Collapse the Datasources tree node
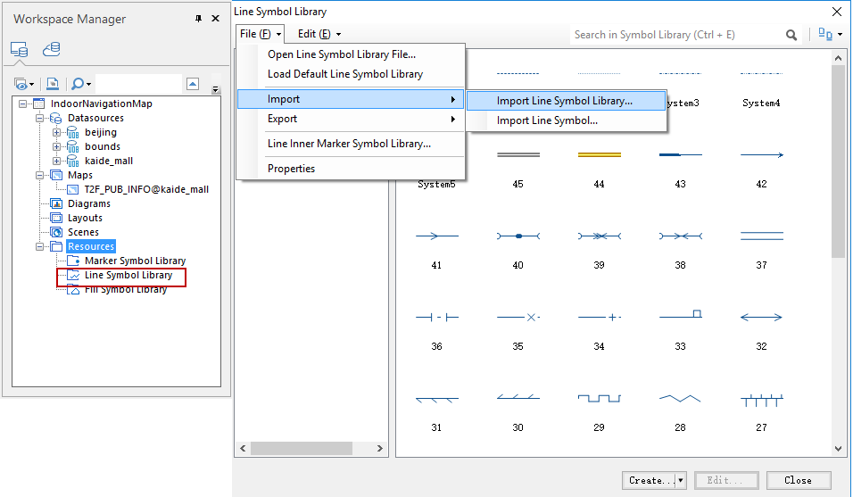Image resolution: width=853 pixels, height=497 pixels. 39,118
